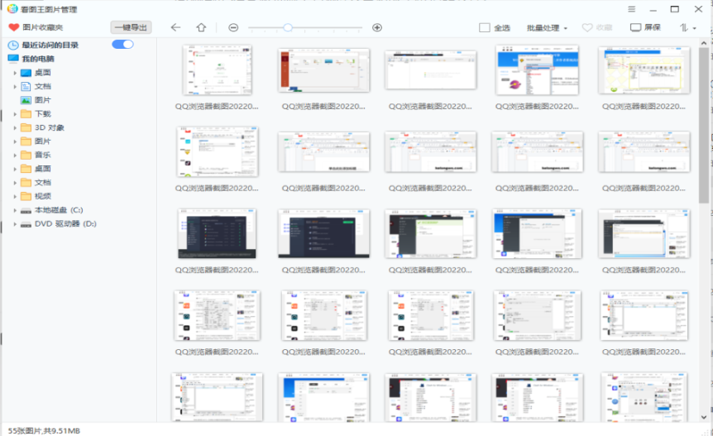Screen dimensions: 713x436
Task: Select the 视频 folder
Action: coord(43,196)
